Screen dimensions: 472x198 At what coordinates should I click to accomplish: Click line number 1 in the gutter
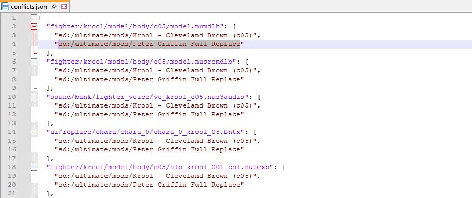point(13,18)
